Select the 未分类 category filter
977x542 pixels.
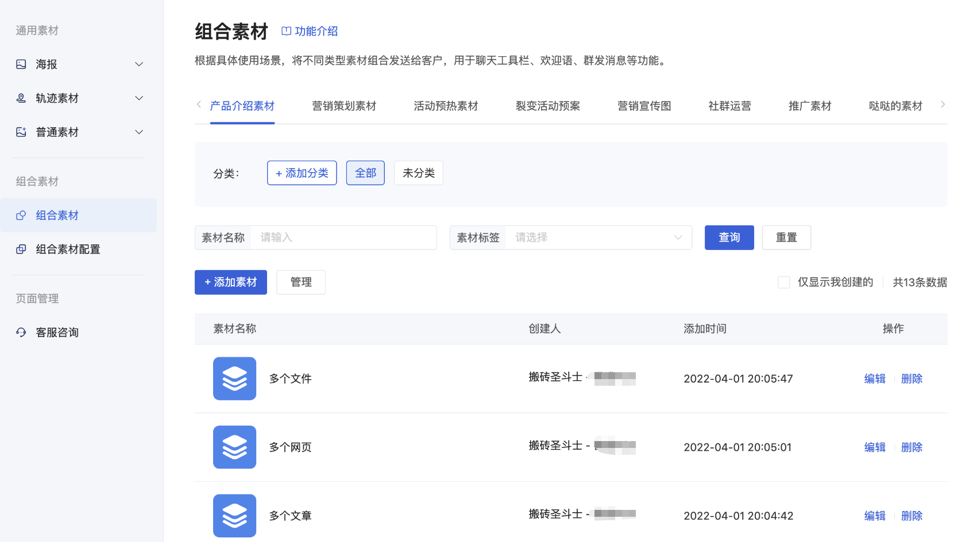(419, 173)
